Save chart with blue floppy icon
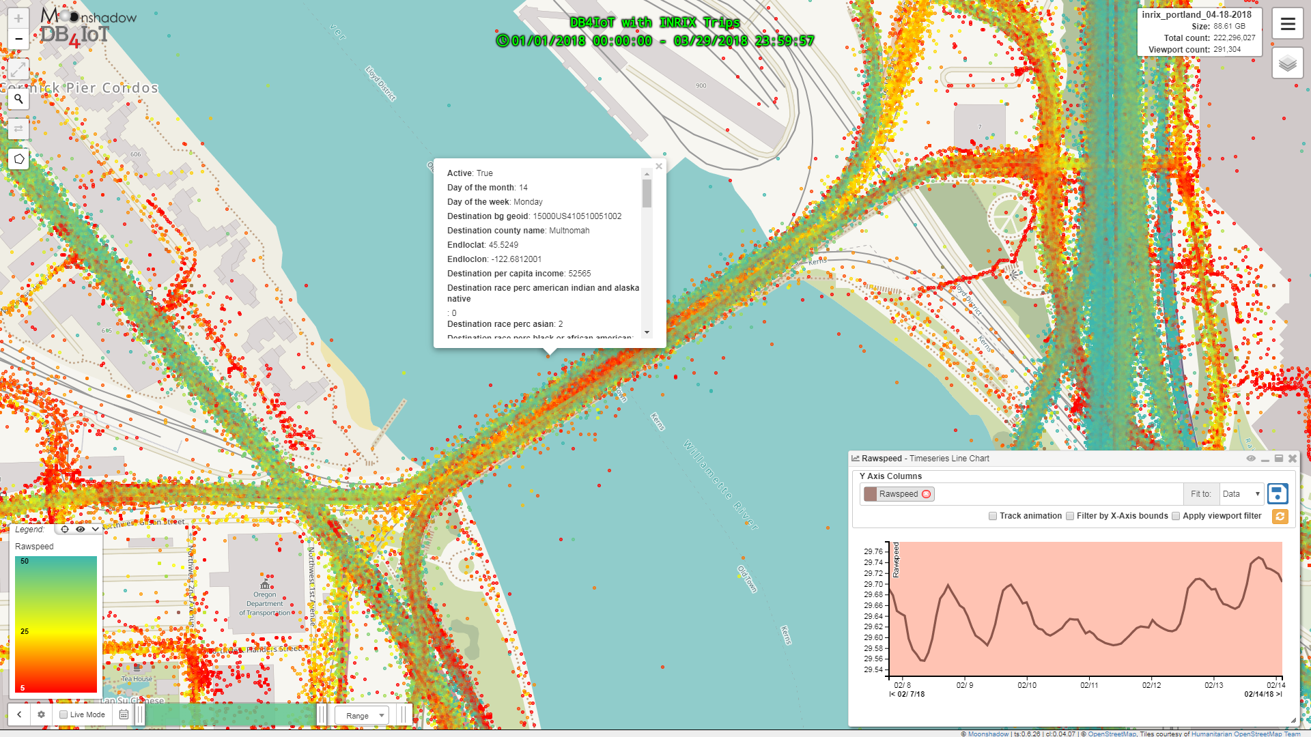Viewport: 1311px width, 737px height. (x=1278, y=494)
